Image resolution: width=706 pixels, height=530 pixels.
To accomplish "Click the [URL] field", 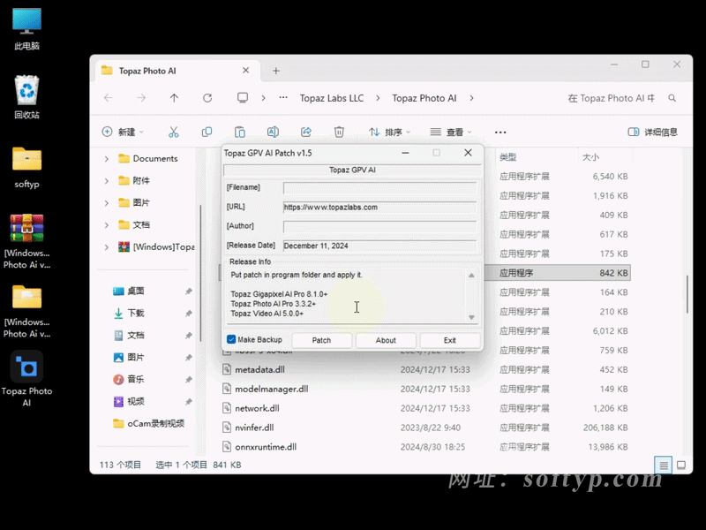I will (379, 208).
